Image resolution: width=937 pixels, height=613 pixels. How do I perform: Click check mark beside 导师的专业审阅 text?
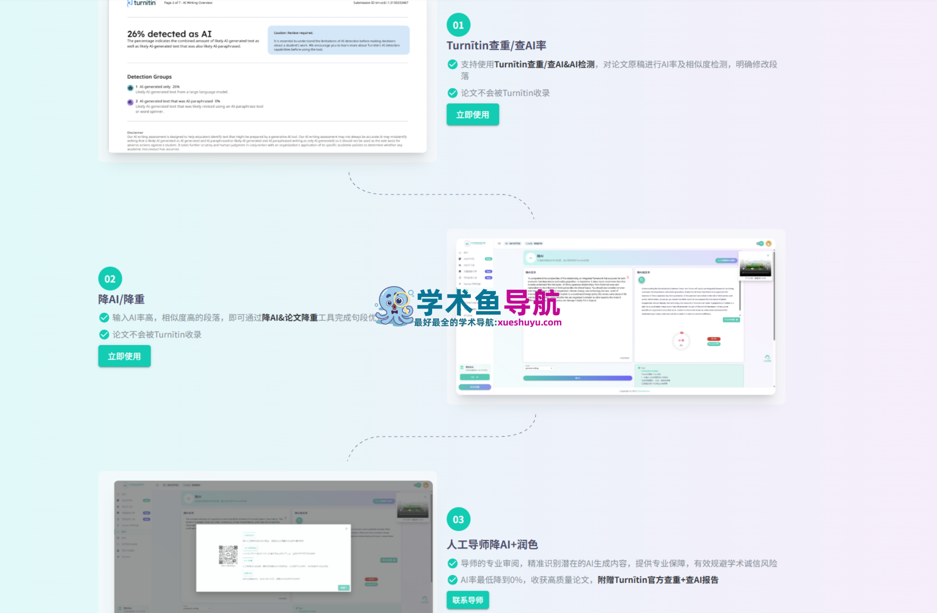tap(452, 563)
